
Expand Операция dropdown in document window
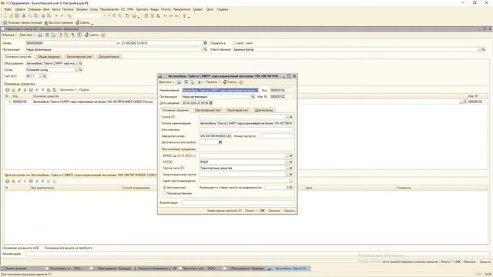tap(9, 35)
